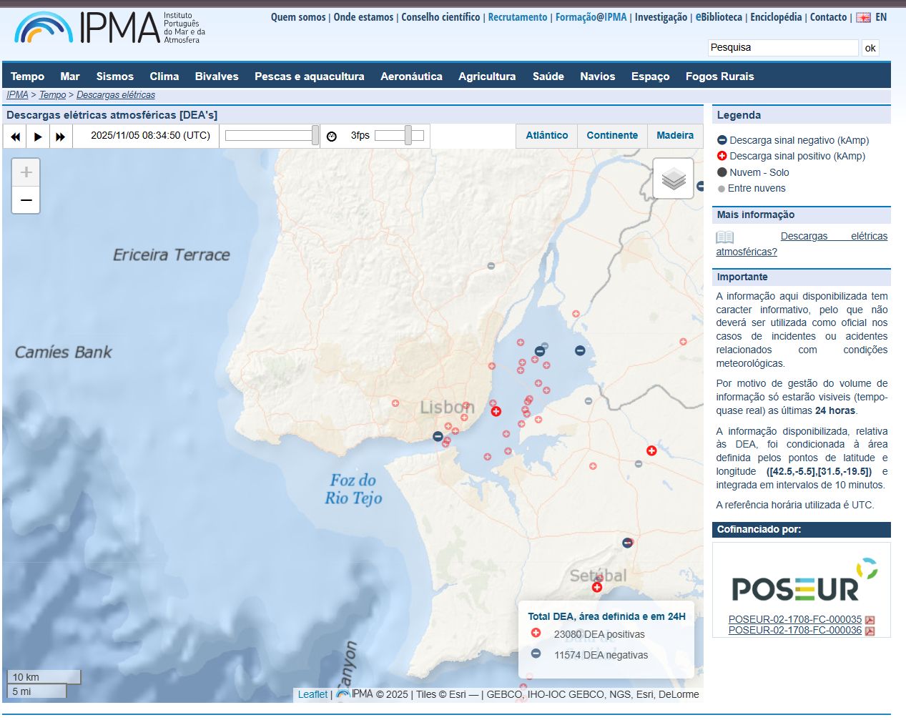906x720 pixels.
Task: Follow the Descargas elétricas atmosféricas? link
Action: [834, 235]
